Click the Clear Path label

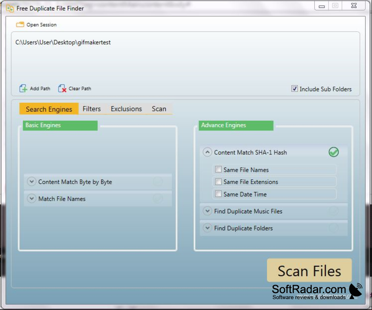pyautogui.click(x=80, y=89)
